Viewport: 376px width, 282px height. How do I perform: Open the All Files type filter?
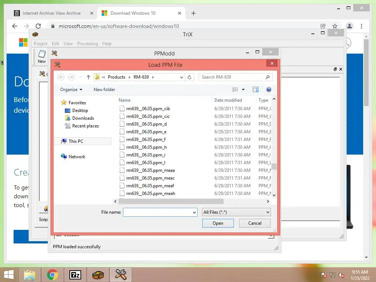point(236,212)
